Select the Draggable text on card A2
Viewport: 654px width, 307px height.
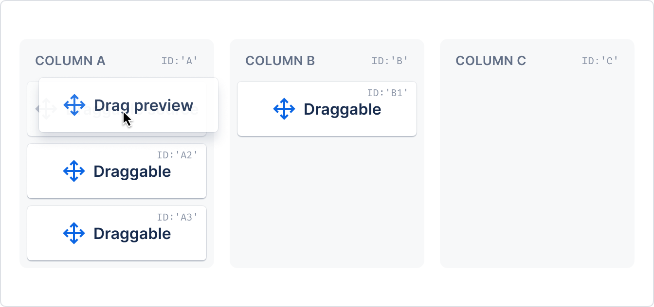click(132, 171)
